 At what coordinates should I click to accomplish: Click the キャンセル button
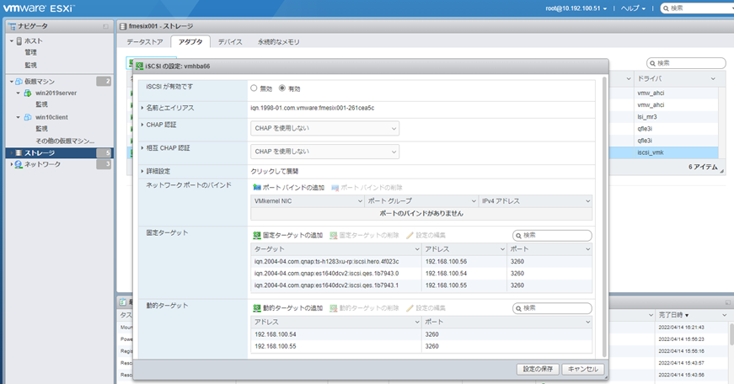[x=582, y=369]
